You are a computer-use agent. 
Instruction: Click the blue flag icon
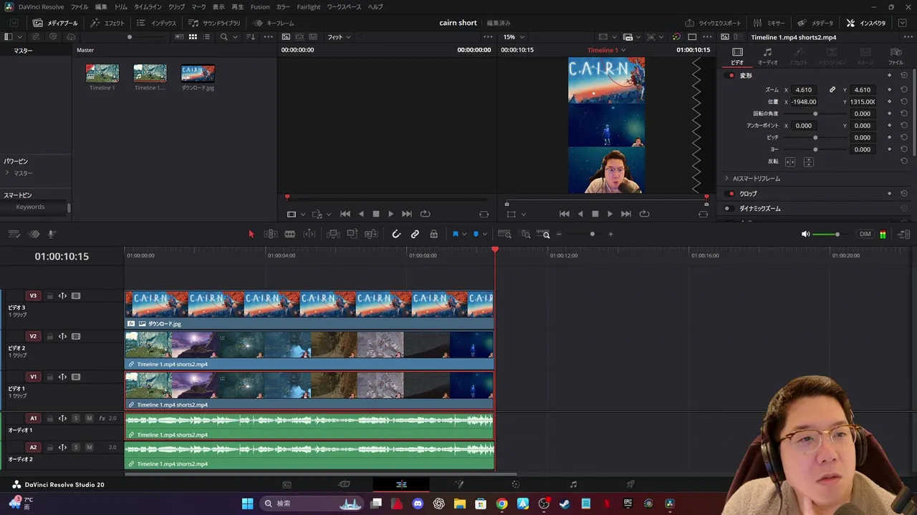click(455, 234)
